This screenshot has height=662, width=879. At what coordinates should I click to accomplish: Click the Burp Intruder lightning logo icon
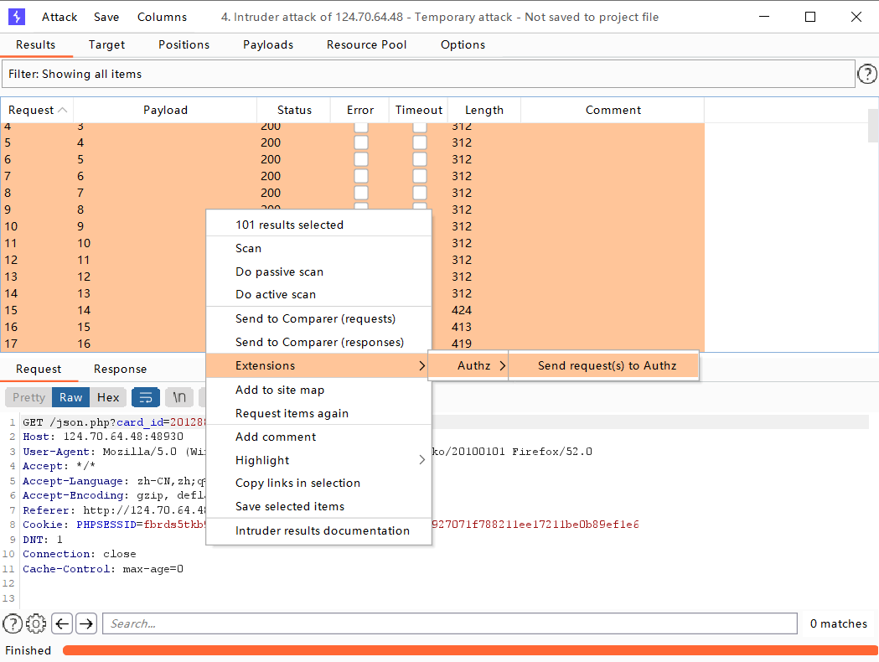(17, 17)
